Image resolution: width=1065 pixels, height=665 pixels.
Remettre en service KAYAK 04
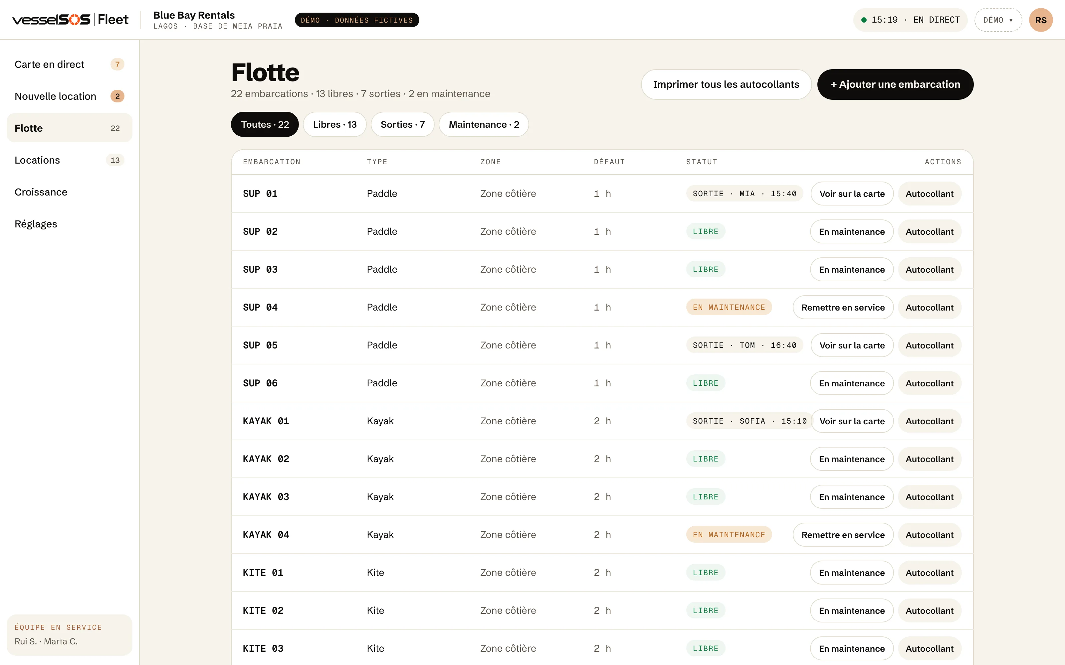843,535
